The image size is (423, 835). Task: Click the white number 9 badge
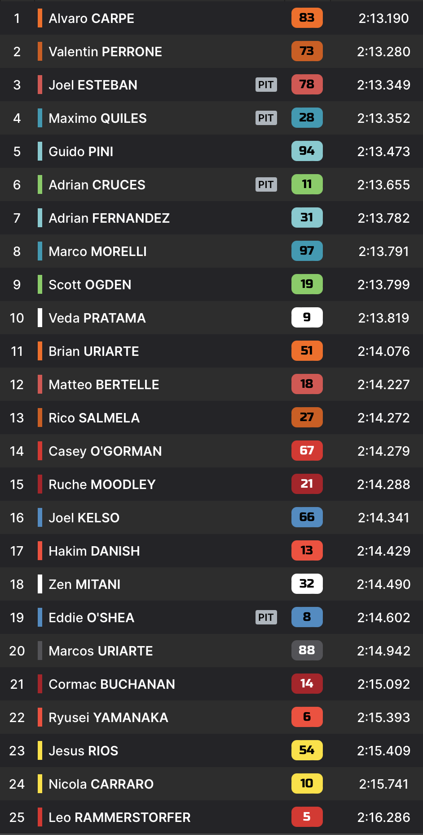307,318
